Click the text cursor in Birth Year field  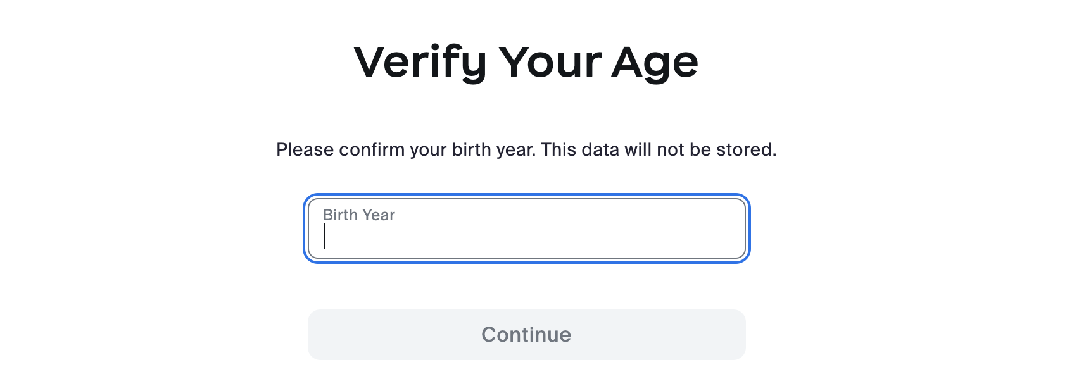[325, 237]
